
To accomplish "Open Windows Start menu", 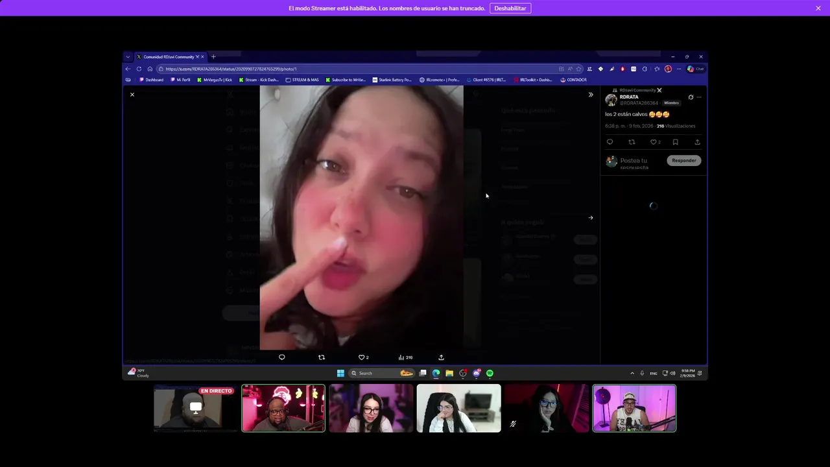I will point(340,373).
